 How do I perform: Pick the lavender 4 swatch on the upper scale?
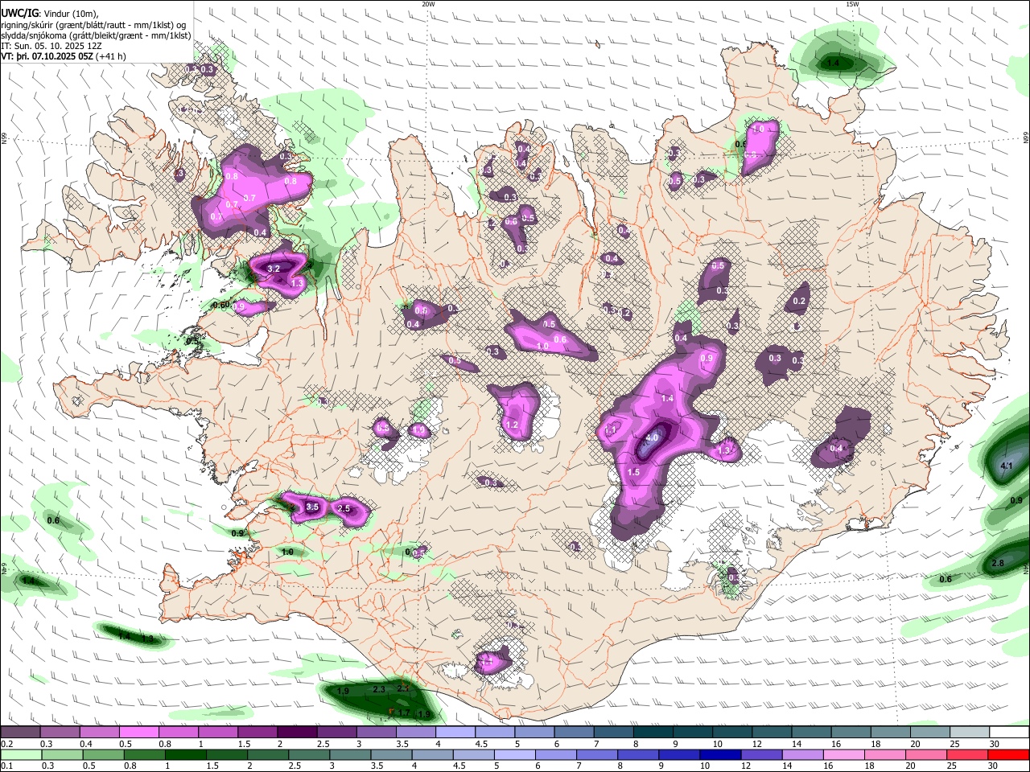(455, 732)
